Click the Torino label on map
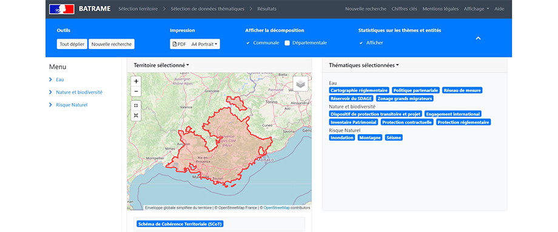558x232 pixels. (272, 102)
